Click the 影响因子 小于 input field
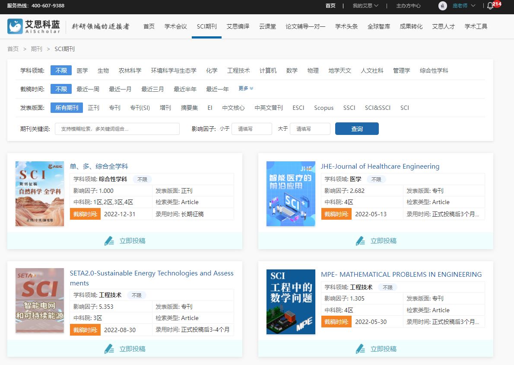 [x=252, y=129]
